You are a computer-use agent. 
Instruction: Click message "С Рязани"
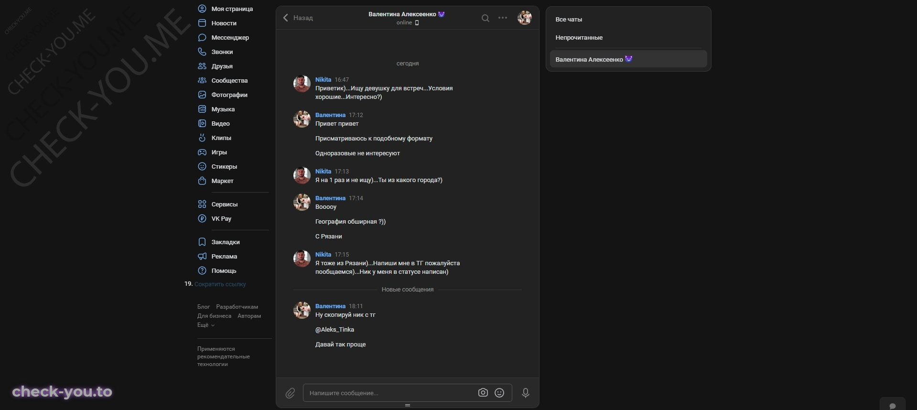(x=328, y=237)
